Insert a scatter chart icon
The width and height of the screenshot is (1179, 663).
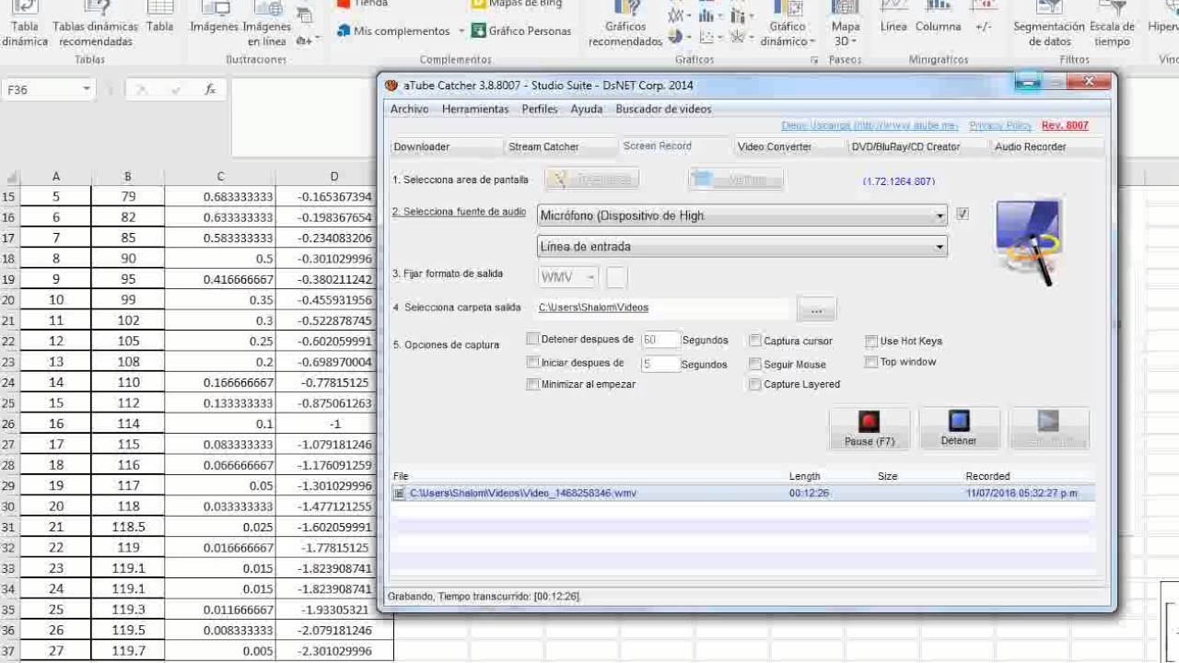coord(706,38)
